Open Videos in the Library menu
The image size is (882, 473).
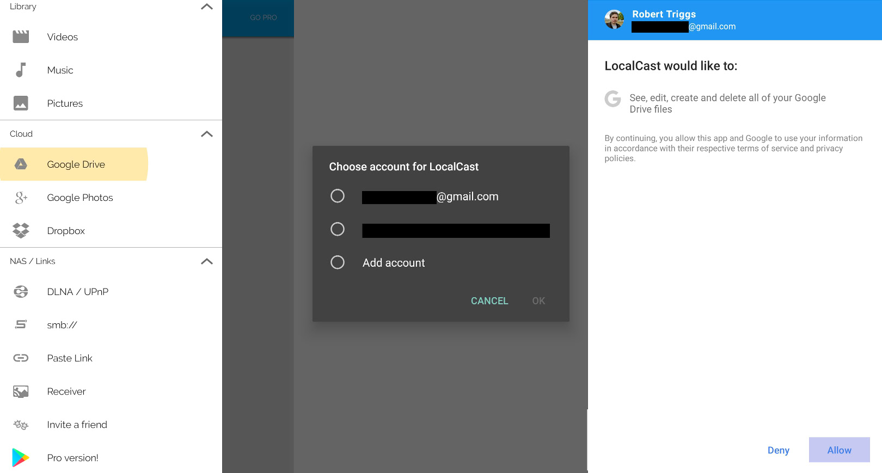111,37
